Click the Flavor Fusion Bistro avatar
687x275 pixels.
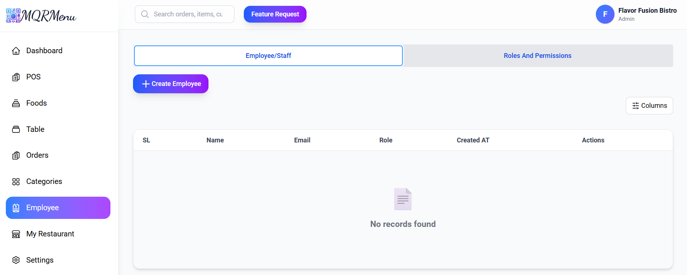(605, 14)
